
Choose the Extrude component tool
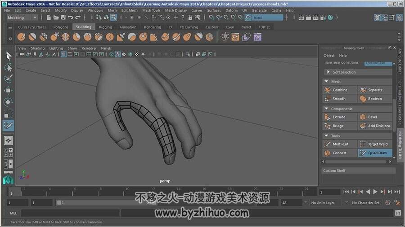(340, 117)
